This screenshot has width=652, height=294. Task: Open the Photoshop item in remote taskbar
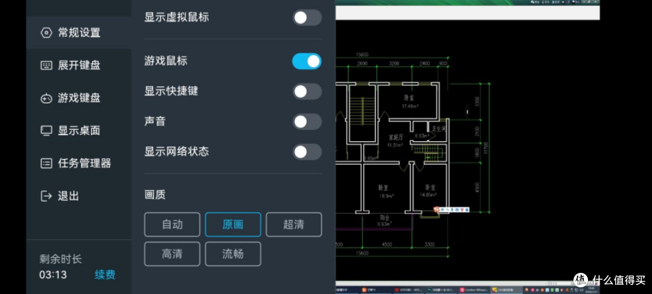pos(441,290)
